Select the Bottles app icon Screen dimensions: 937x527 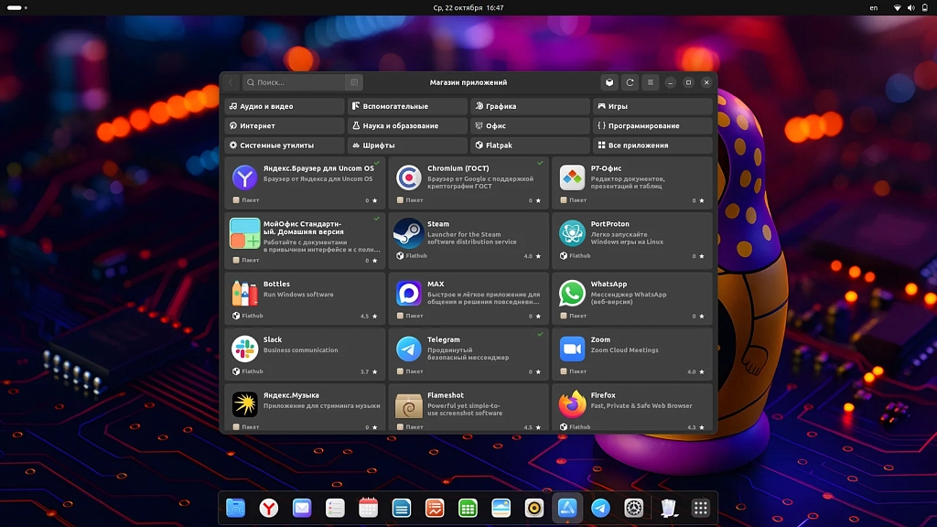pos(244,293)
